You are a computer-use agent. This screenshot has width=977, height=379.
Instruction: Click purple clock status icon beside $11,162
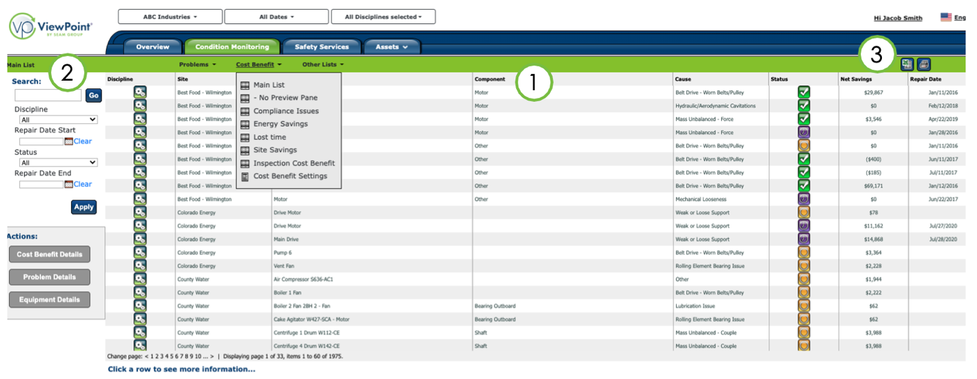(804, 226)
